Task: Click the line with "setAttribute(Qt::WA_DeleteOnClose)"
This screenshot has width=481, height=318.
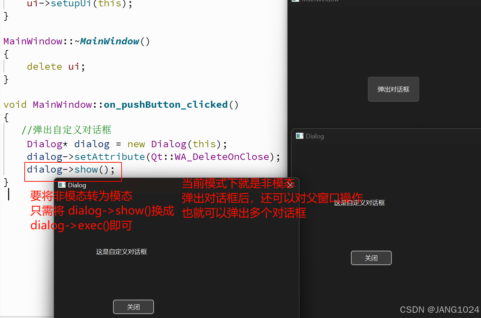Action: [154, 157]
